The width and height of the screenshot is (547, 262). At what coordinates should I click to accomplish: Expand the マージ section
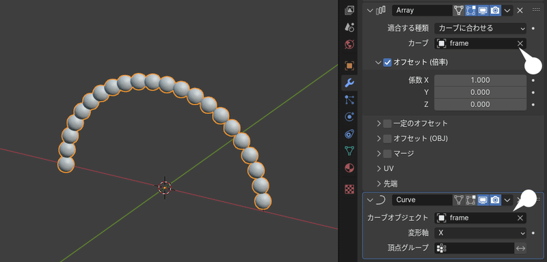pos(379,154)
